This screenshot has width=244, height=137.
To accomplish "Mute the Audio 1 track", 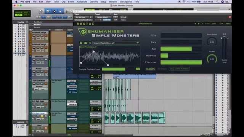I will click(46, 72).
